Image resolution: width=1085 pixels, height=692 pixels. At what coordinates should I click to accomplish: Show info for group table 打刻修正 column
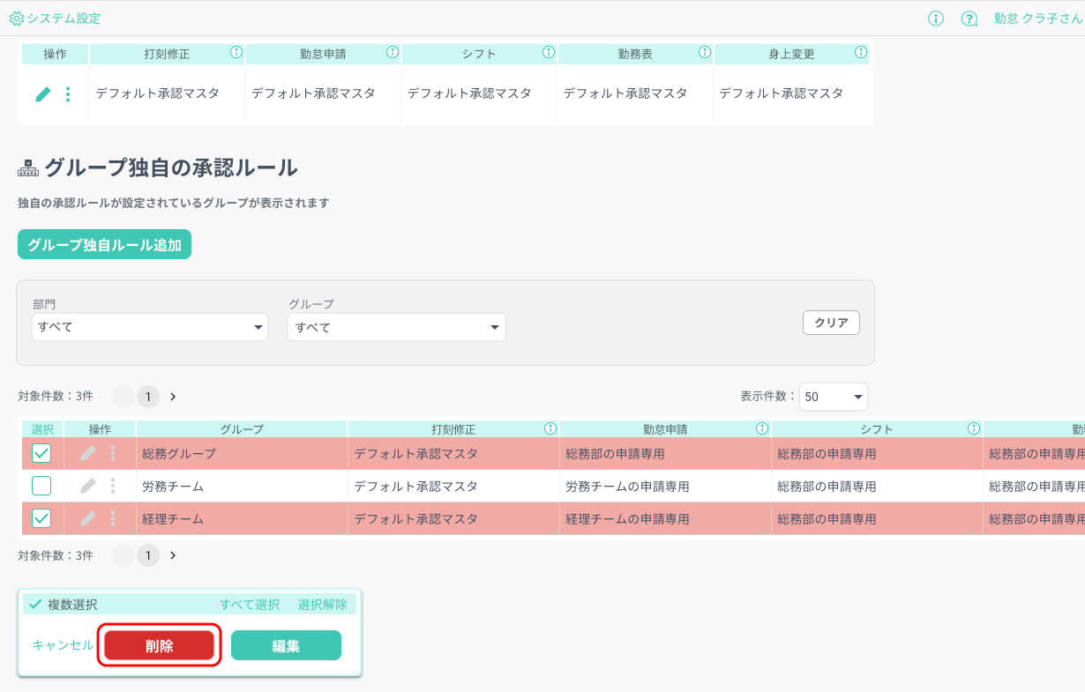[550, 428]
